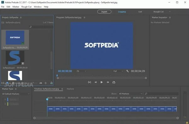Click the blue clip in the Timeline track
This screenshot has width=189, height=124.
pos(112,109)
